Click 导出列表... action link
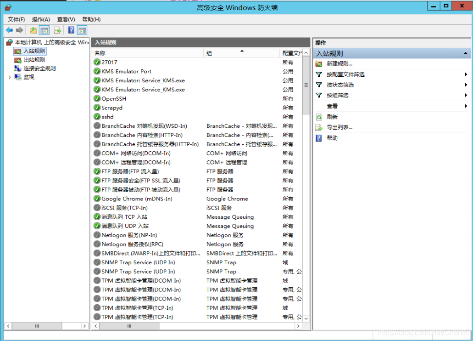473x341 pixels. (x=339, y=128)
